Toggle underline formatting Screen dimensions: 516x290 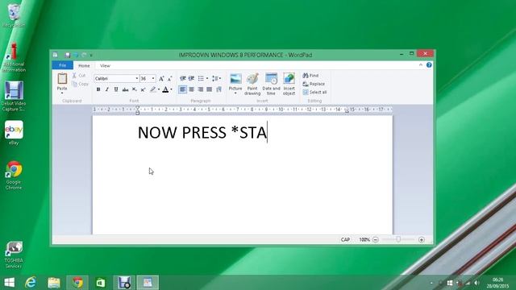[116, 89]
